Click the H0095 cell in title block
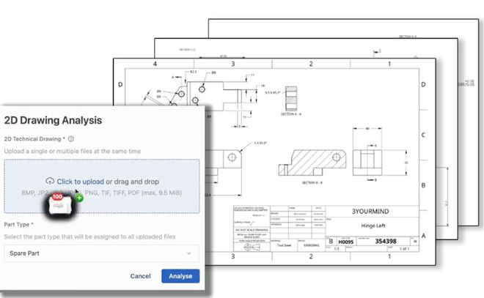The image size is (484, 298). pyautogui.click(x=348, y=241)
